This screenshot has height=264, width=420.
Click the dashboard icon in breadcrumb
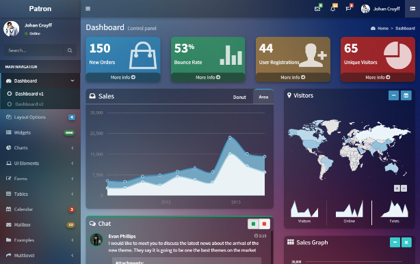tap(373, 29)
